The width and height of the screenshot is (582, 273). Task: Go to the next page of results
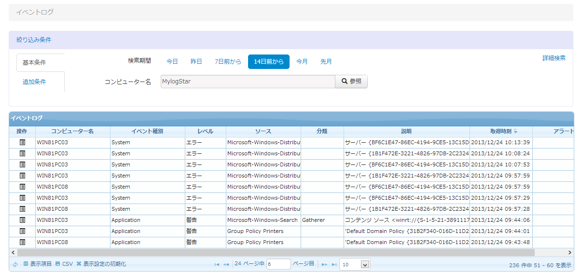tap(325, 264)
